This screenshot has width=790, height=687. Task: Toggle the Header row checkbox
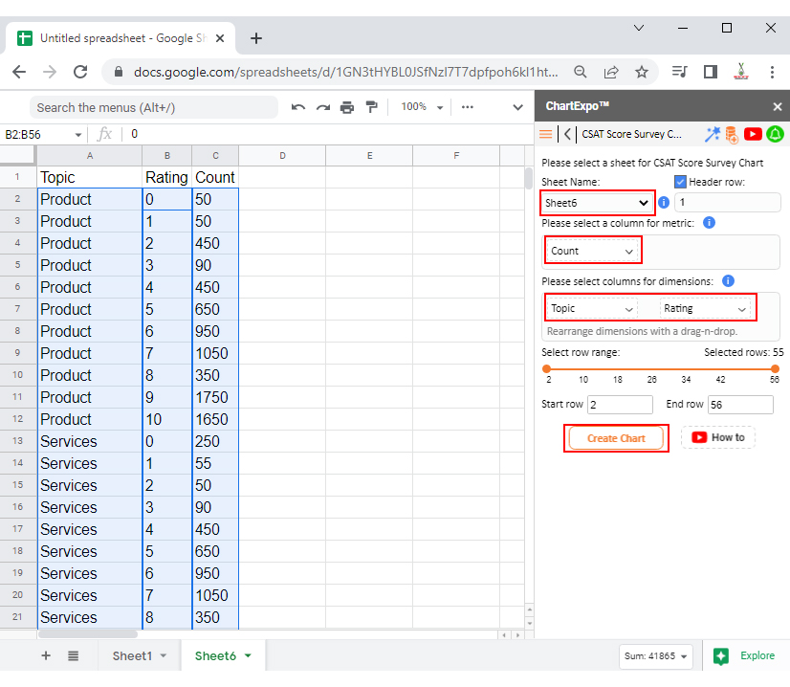click(680, 182)
